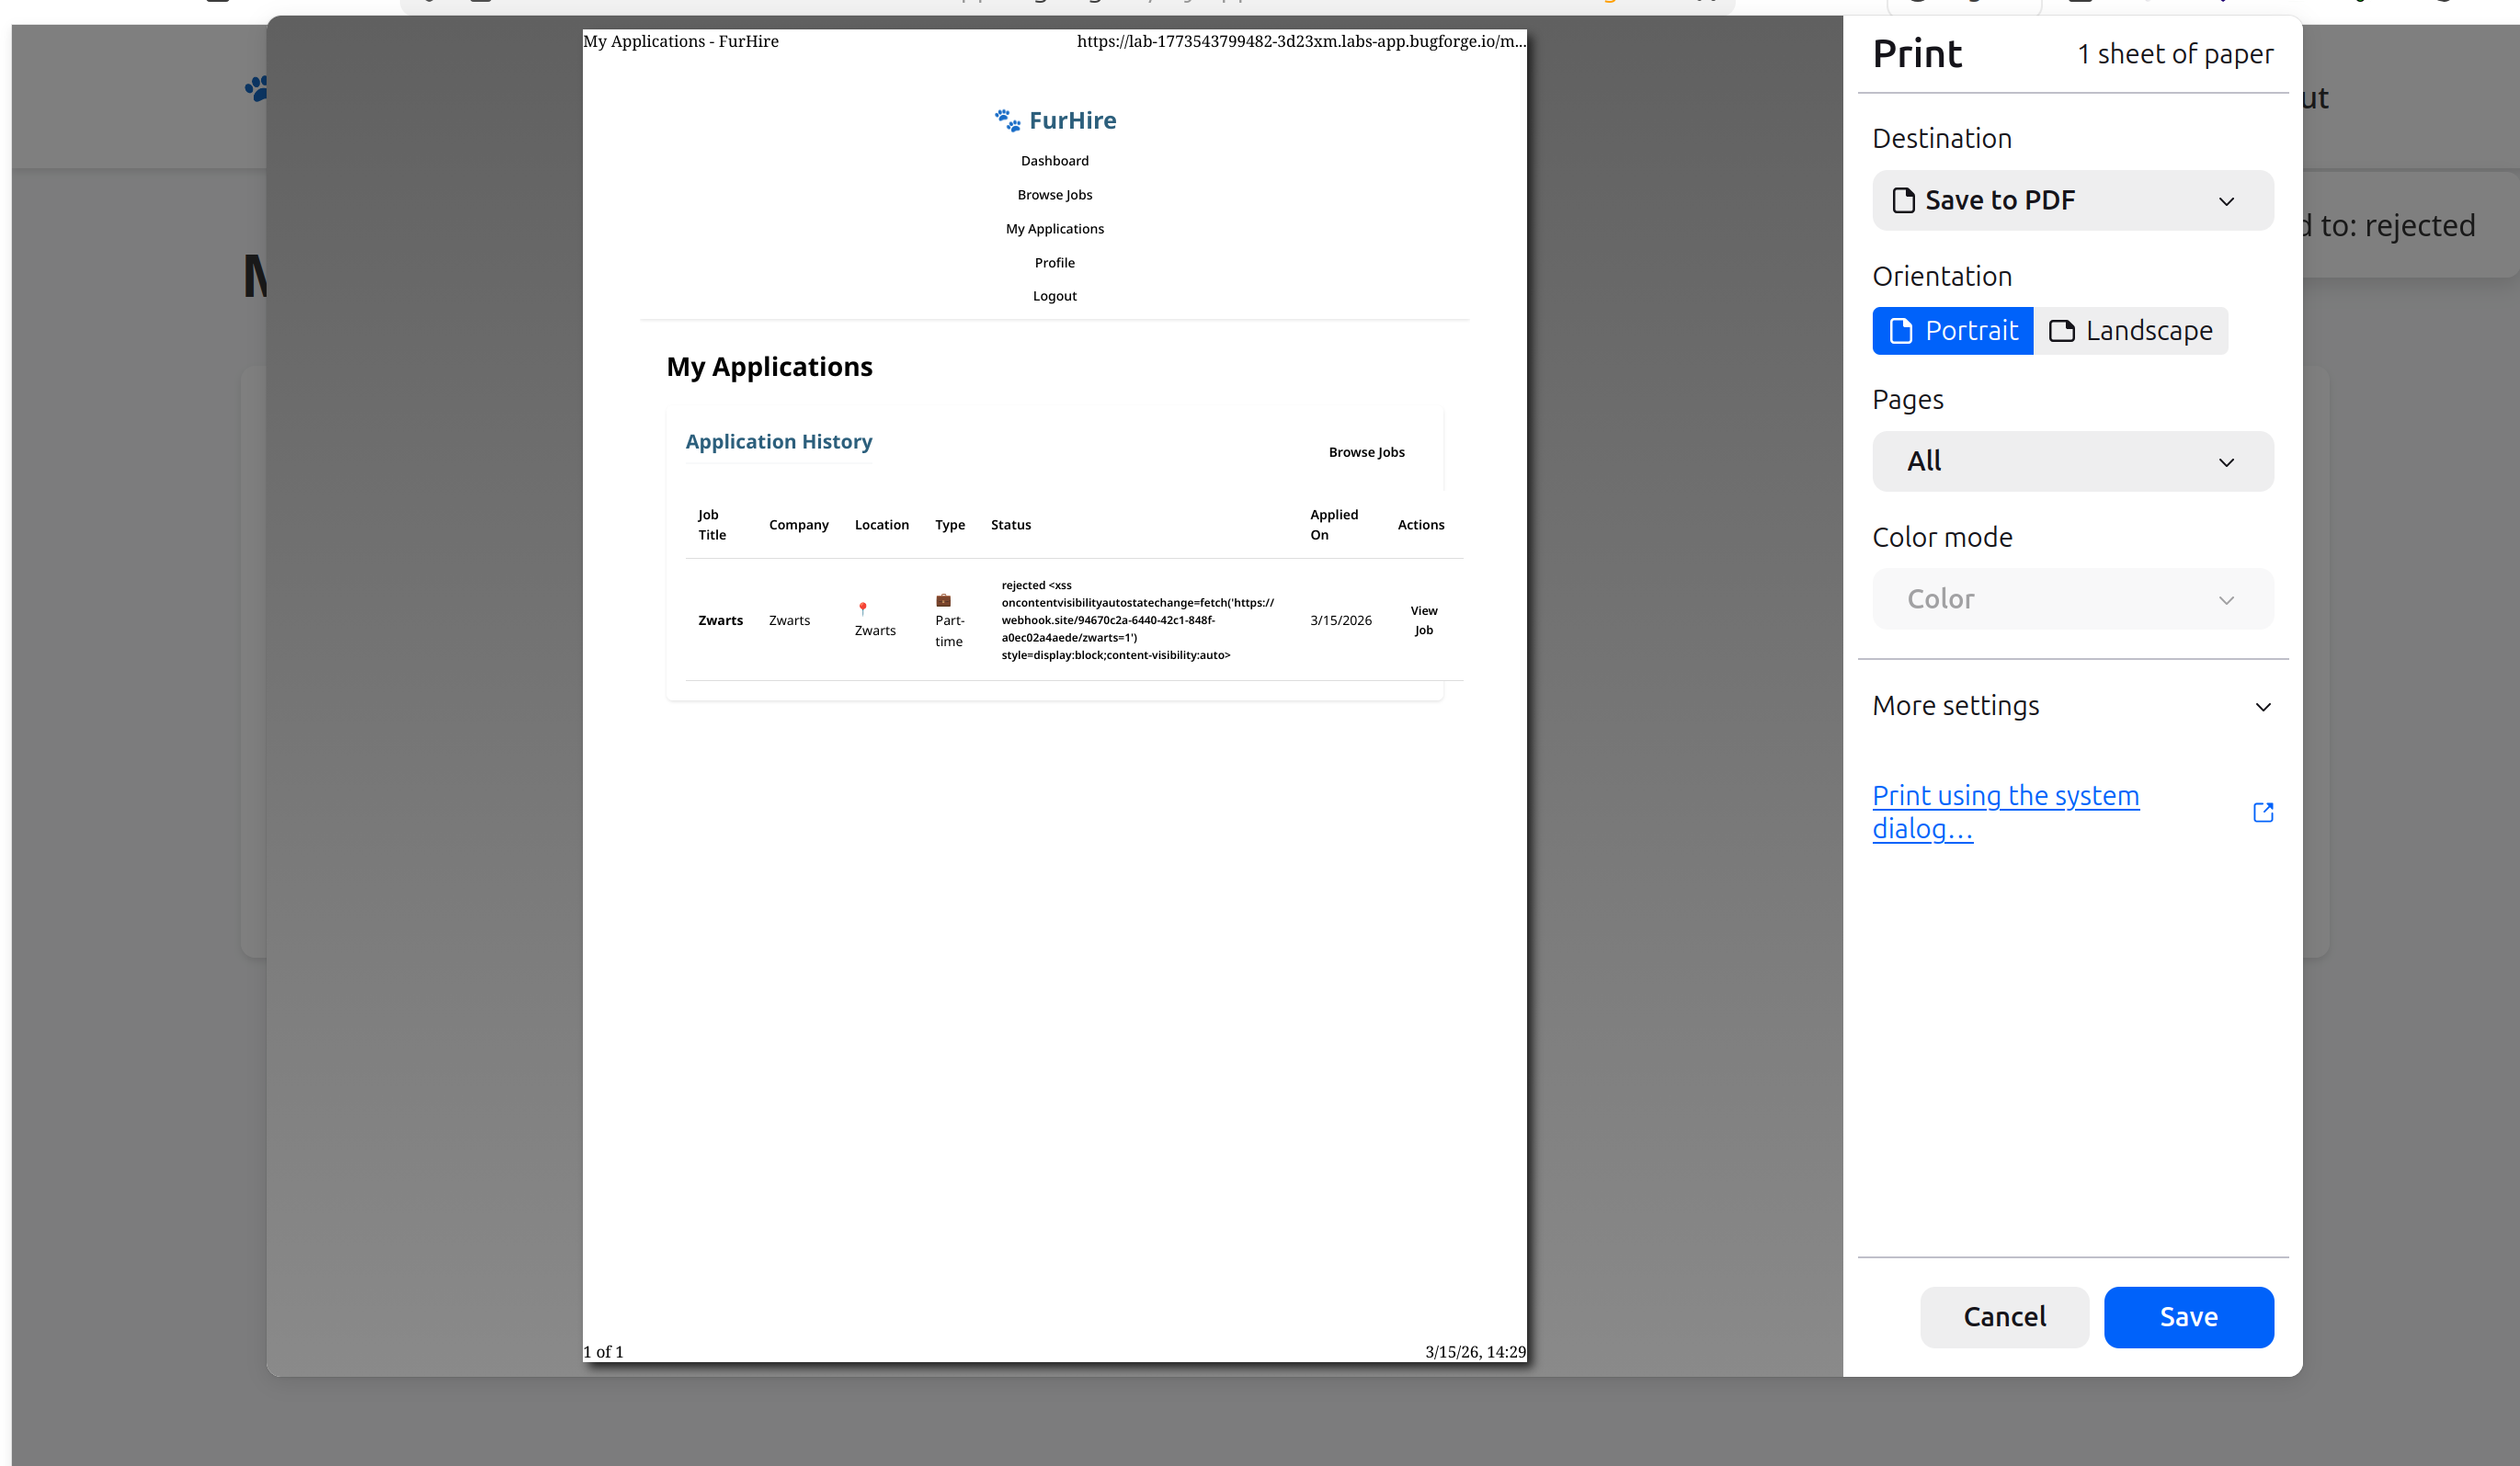2520x1466 pixels.
Task: Select Dashboard in the preview navigation
Action: pos(1055,160)
